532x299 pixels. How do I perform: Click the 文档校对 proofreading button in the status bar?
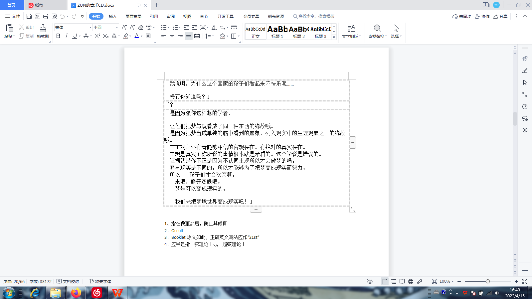[68, 281]
